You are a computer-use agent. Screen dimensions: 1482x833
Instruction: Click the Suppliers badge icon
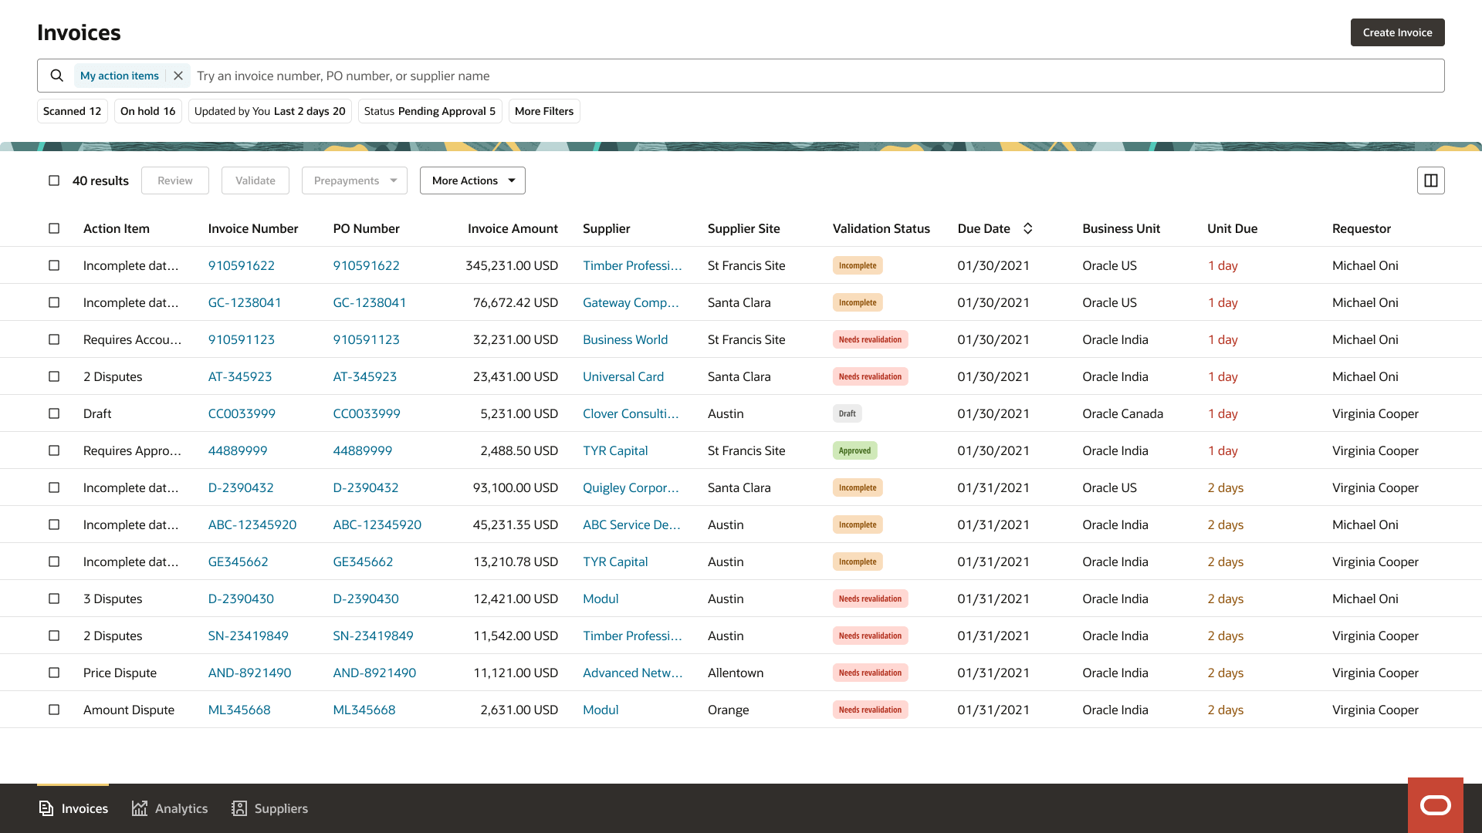pyautogui.click(x=239, y=808)
